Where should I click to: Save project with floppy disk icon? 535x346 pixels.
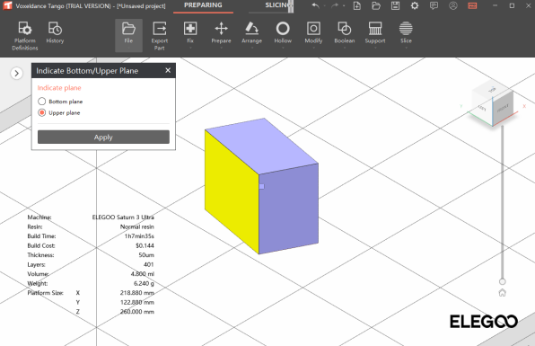coord(395,5)
